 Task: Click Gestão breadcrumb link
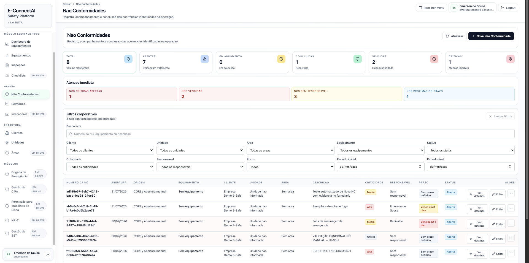click(67, 4)
